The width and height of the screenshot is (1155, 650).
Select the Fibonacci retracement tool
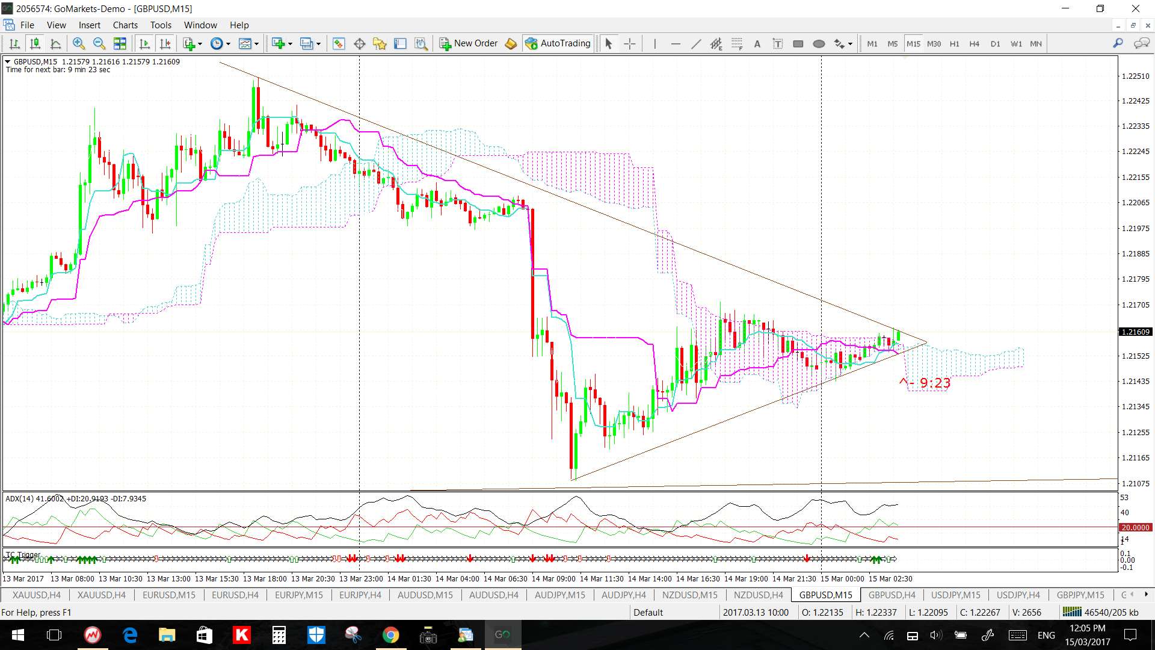(x=737, y=43)
